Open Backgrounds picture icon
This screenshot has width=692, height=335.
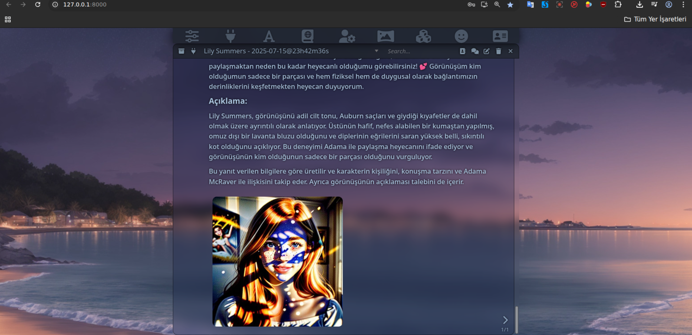(385, 36)
